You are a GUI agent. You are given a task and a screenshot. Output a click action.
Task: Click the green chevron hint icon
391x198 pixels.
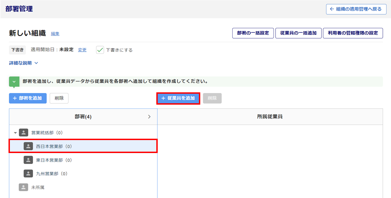coord(14,82)
